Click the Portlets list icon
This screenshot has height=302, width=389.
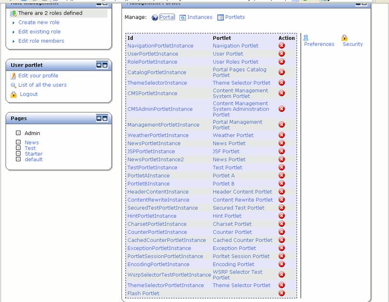pyautogui.click(x=220, y=17)
